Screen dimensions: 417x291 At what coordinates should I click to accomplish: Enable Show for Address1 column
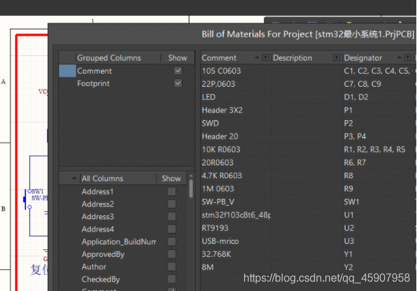coord(172,191)
